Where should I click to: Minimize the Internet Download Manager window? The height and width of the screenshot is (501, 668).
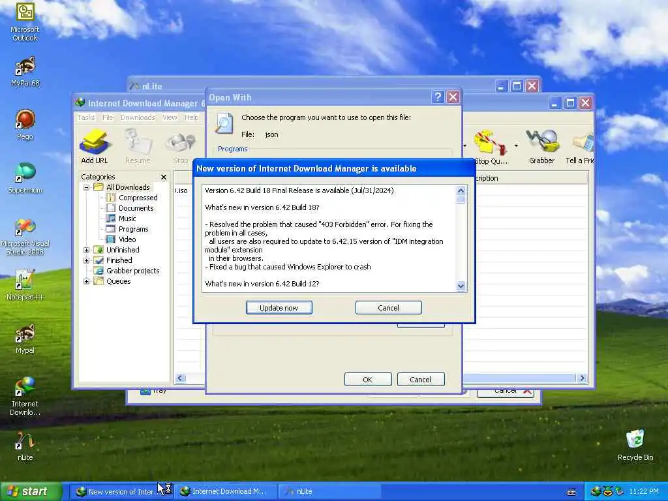[x=554, y=103]
